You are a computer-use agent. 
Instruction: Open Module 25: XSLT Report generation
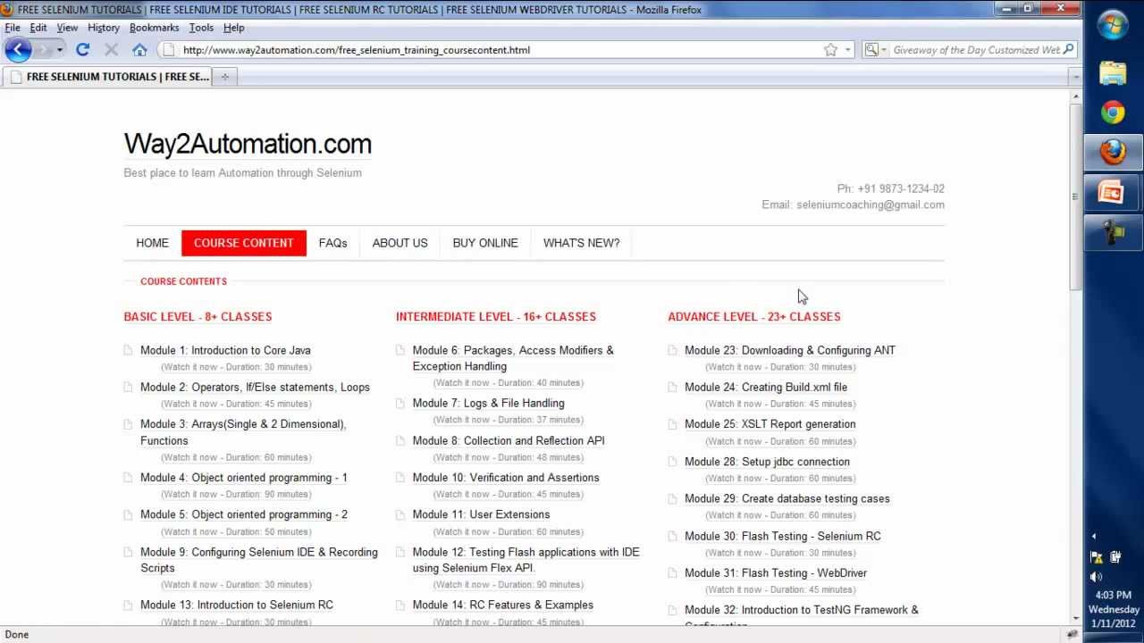coord(770,424)
